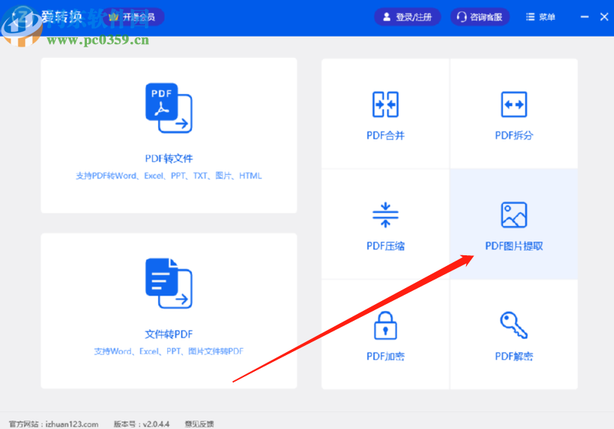Click the 文件转PDF title text

click(x=169, y=334)
